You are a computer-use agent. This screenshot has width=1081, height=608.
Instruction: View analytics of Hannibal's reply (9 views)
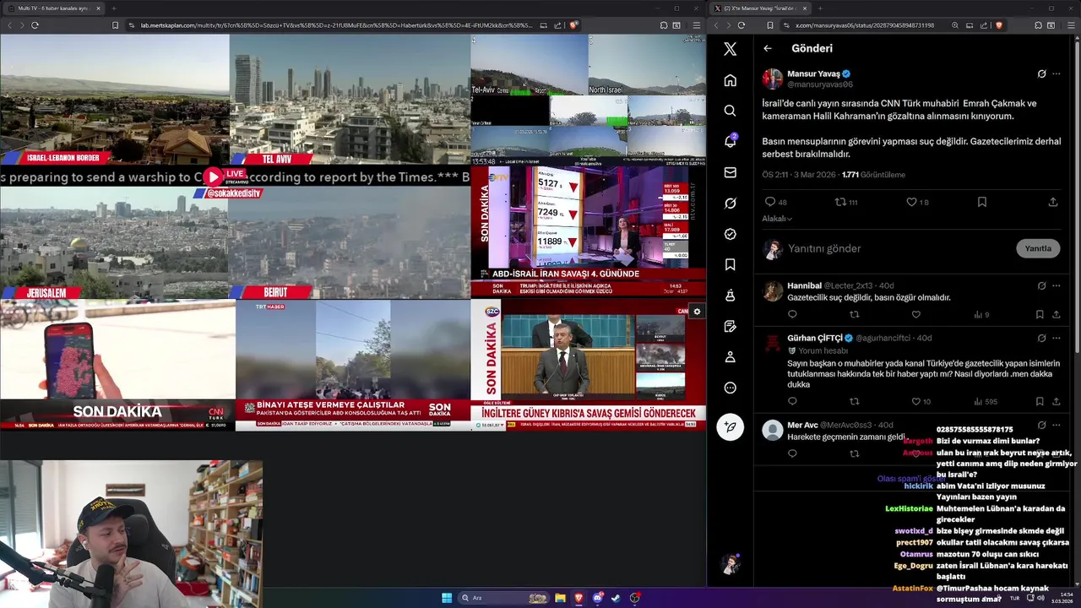click(x=981, y=315)
